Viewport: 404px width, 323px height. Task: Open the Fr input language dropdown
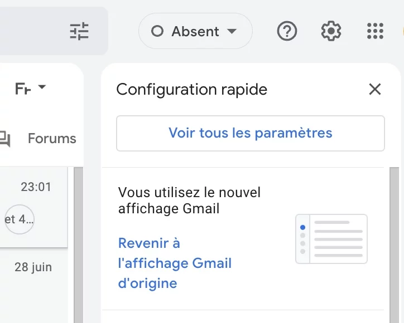[42, 87]
